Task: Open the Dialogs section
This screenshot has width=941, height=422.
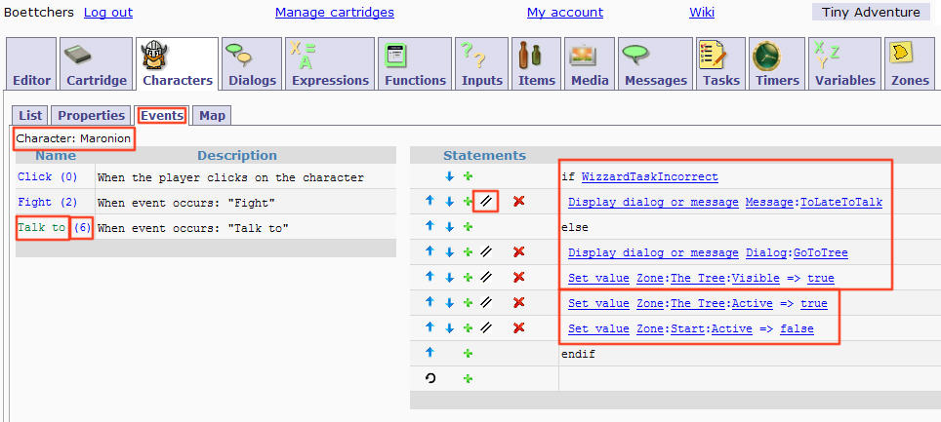Action: coord(249,64)
